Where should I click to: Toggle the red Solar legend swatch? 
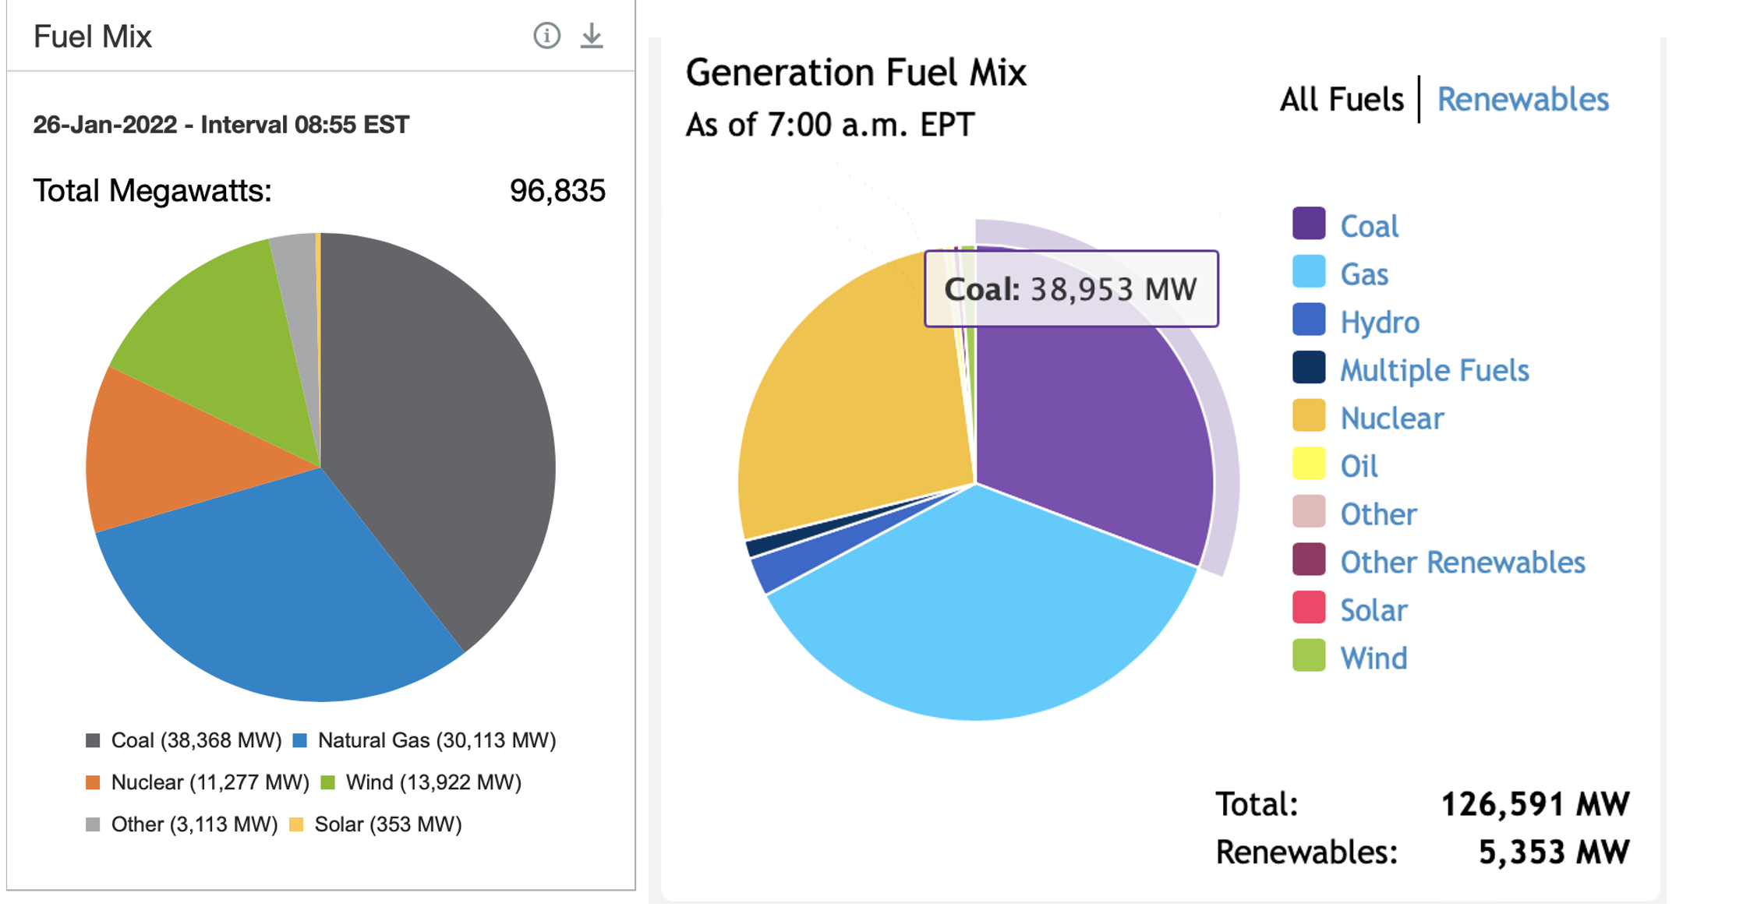tap(1308, 609)
